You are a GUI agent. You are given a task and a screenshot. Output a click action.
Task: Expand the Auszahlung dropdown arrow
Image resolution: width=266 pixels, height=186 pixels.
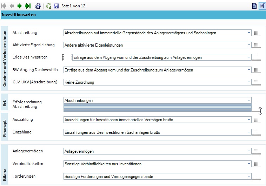[x=249, y=119]
